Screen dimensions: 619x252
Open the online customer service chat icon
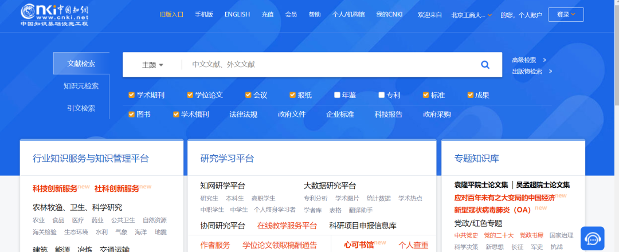point(593,238)
